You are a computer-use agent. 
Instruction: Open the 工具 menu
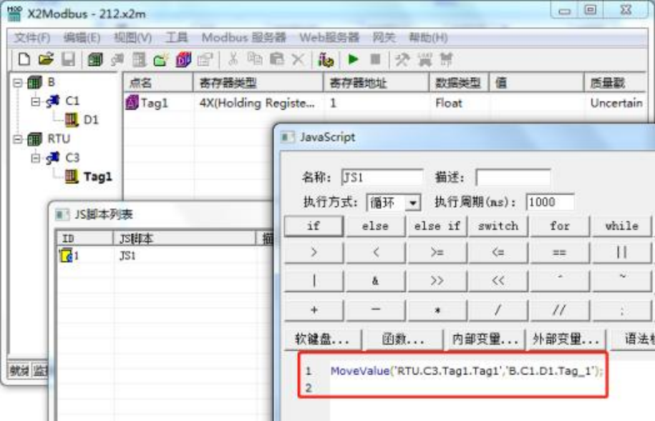(177, 38)
